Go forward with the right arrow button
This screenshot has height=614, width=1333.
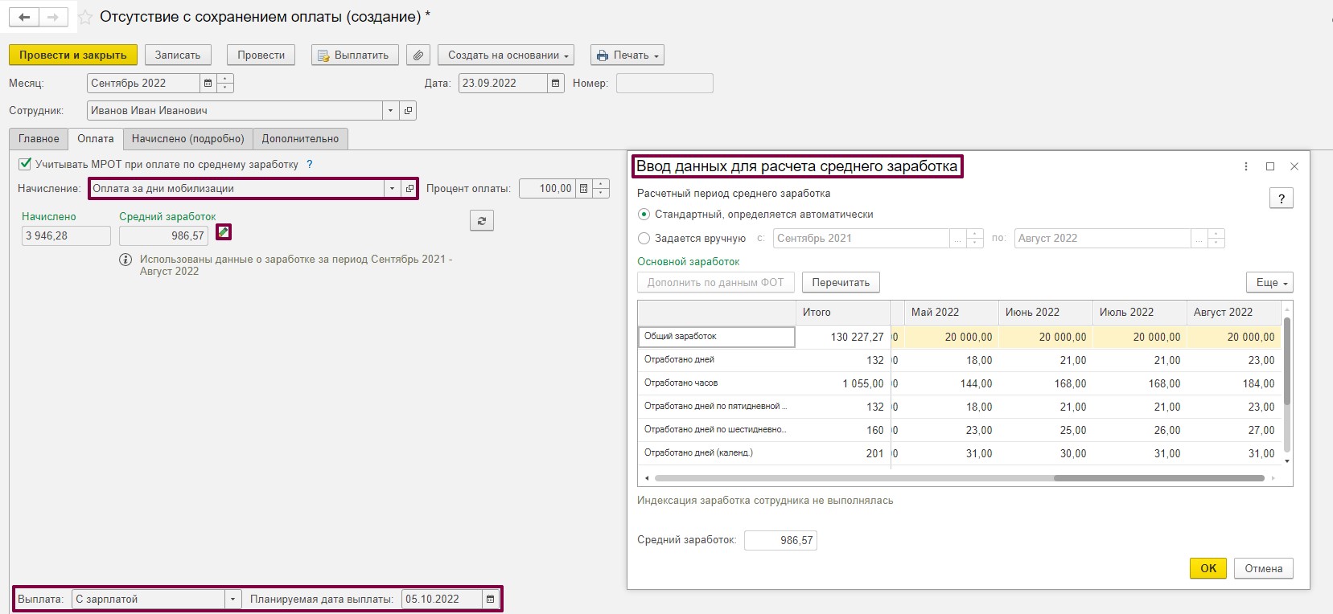(53, 17)
